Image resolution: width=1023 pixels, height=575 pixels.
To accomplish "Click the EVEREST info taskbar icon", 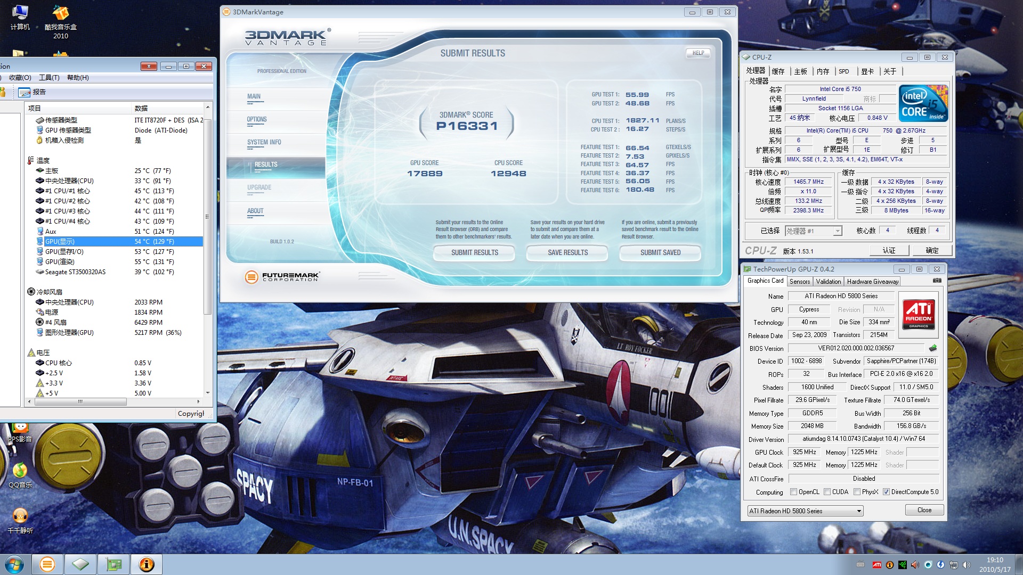I will [147, 564].
